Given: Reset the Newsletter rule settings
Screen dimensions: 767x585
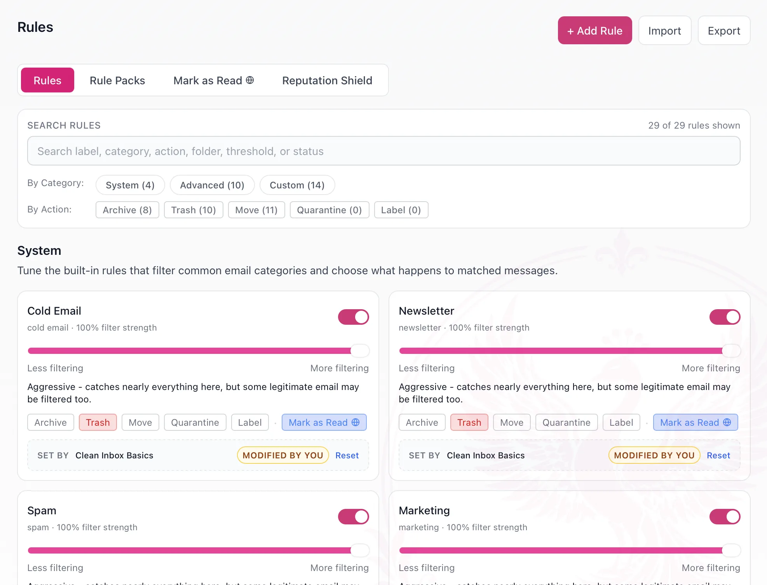Looking at the screenshot, I should [718, 455].
